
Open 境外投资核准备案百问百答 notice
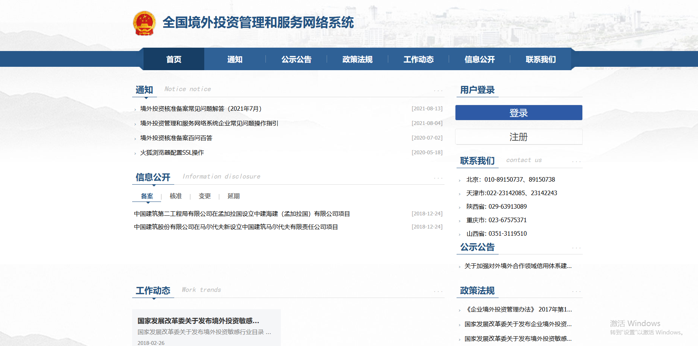pyautogui.click(x=176, y=138)
